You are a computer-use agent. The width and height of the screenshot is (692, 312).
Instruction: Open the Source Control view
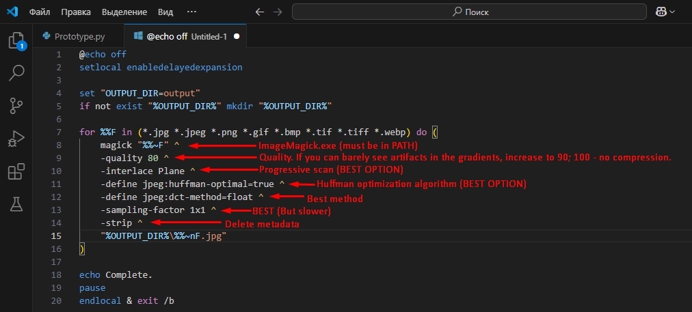point(16,105)
